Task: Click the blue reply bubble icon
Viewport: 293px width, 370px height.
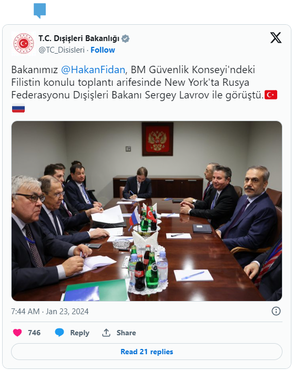Action: tap(59, 333)
